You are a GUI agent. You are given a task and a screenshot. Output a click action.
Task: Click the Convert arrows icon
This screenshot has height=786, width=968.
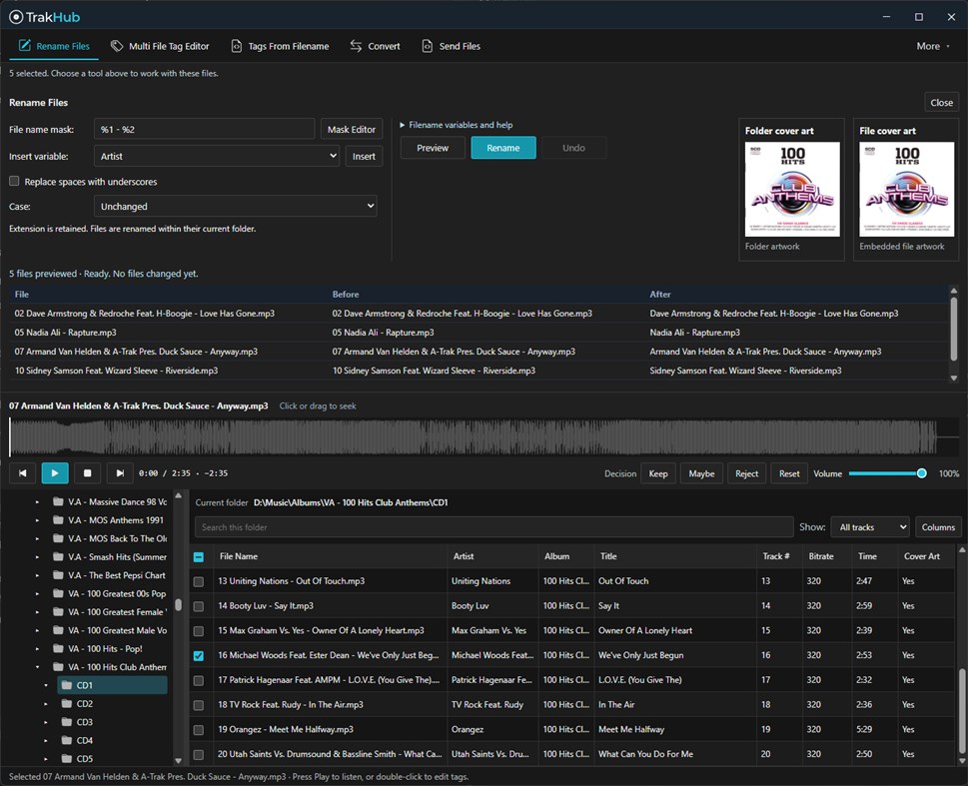coord(356,46)
